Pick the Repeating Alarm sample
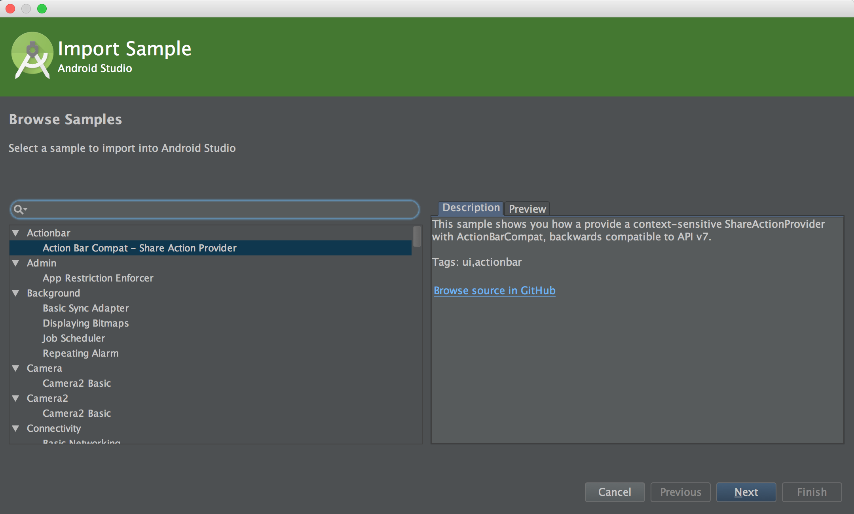This screenshot has height=514, width=854. (80, 353)
